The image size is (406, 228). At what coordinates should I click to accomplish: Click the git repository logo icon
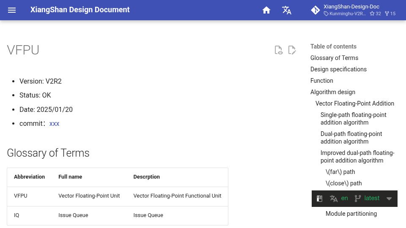[315, 10]
